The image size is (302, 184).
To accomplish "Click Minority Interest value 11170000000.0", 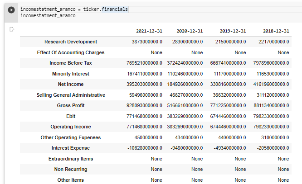I will coord(230,74).
